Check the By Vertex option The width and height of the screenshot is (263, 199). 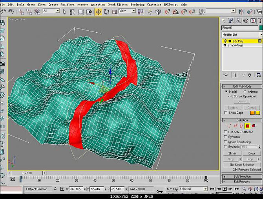pos(226,137)
